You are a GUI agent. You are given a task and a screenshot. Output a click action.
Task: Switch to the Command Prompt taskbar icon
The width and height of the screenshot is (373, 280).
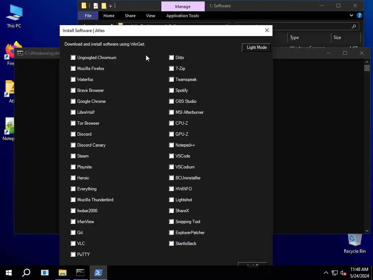(x=80, y=273)
